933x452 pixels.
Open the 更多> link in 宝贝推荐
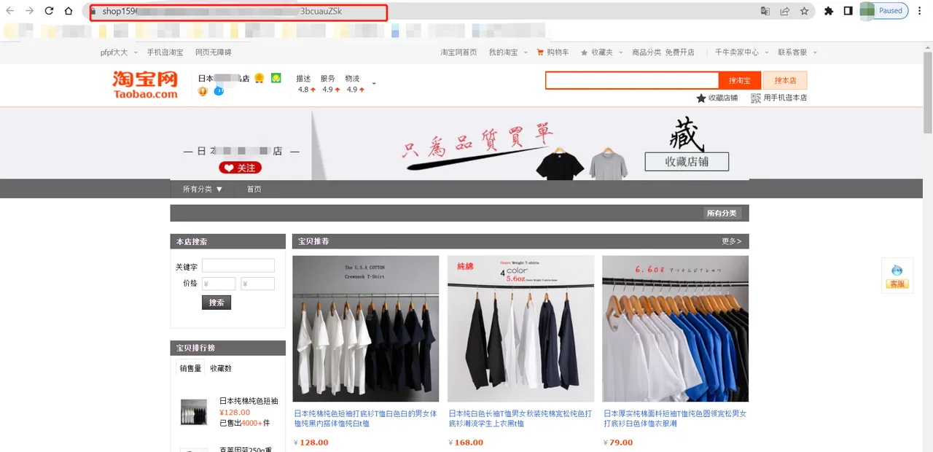click(x=731, y=241)
